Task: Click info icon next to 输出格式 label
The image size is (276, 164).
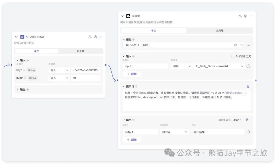Action: (x=230, y=120)
